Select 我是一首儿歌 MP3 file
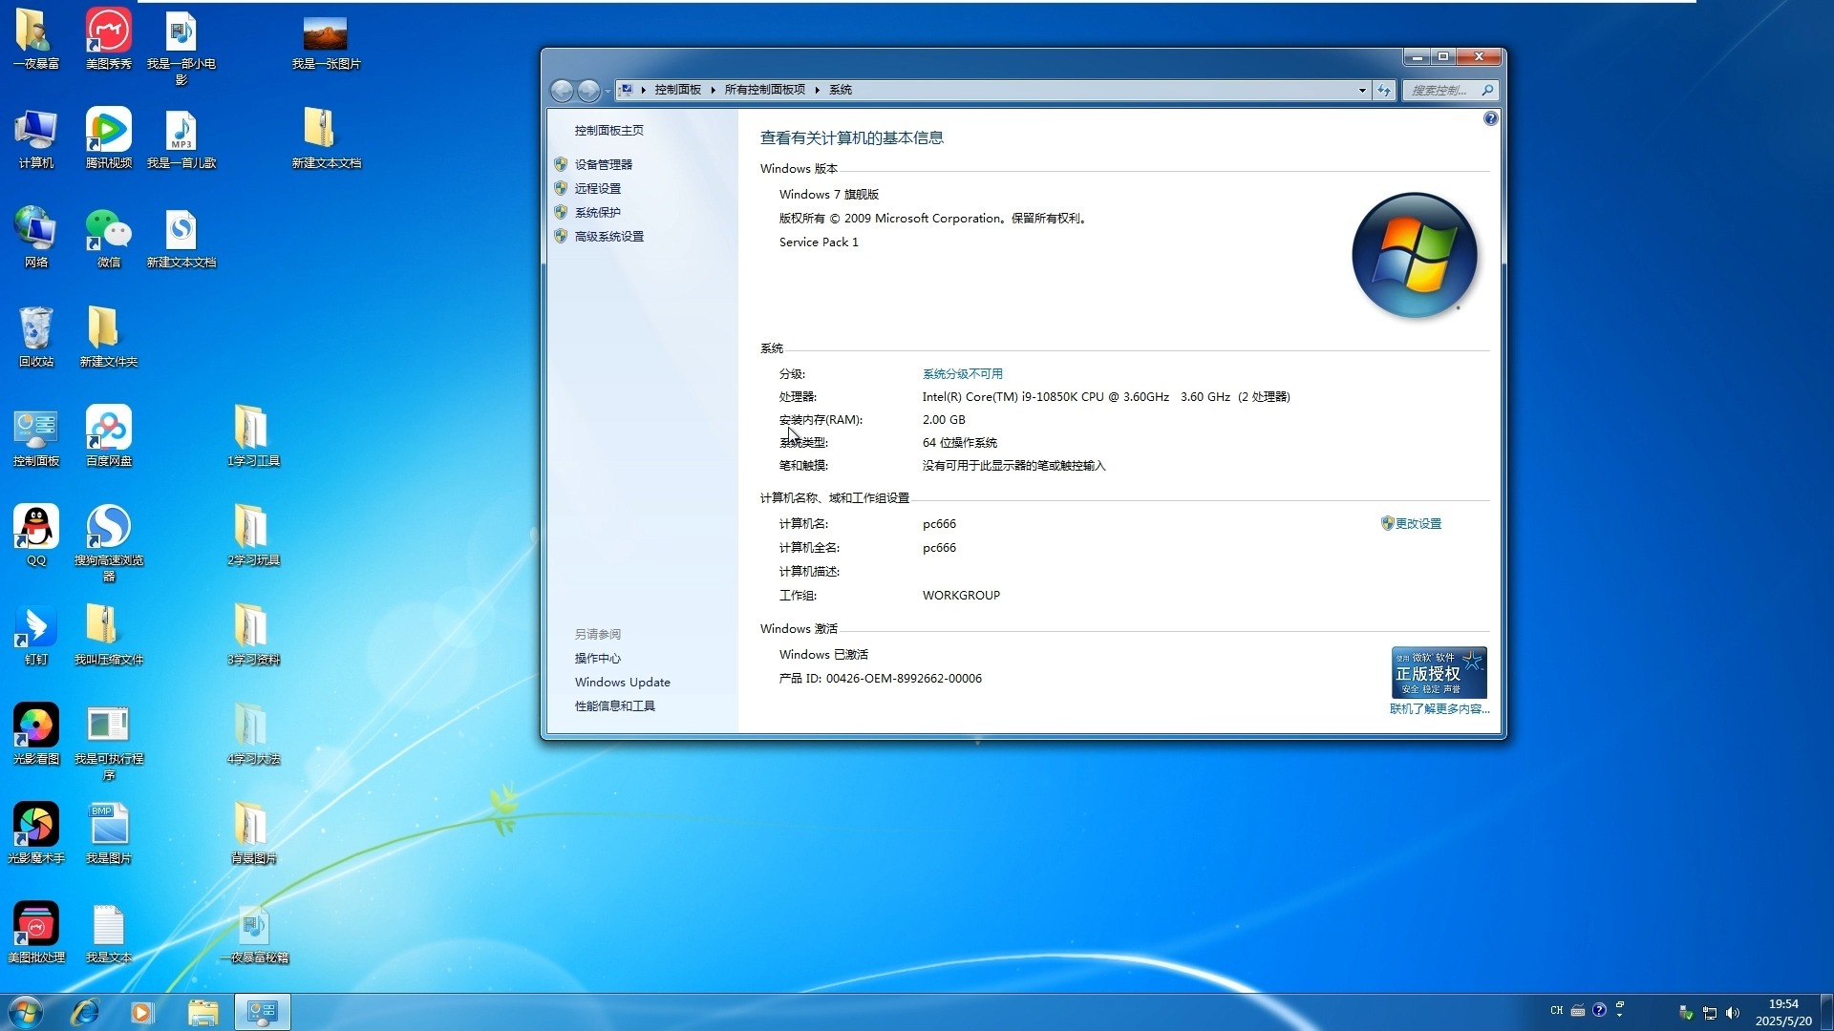 click(x=181, y=139)
